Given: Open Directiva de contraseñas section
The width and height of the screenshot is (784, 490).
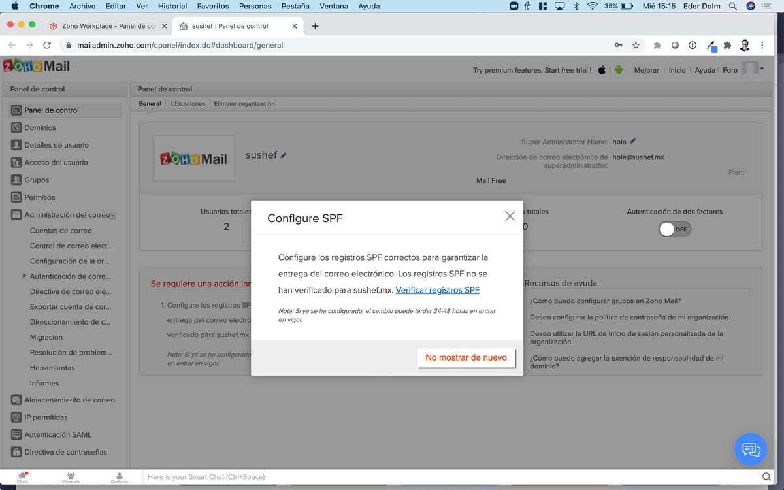Looking at the screenshot, I should point(65,452).
